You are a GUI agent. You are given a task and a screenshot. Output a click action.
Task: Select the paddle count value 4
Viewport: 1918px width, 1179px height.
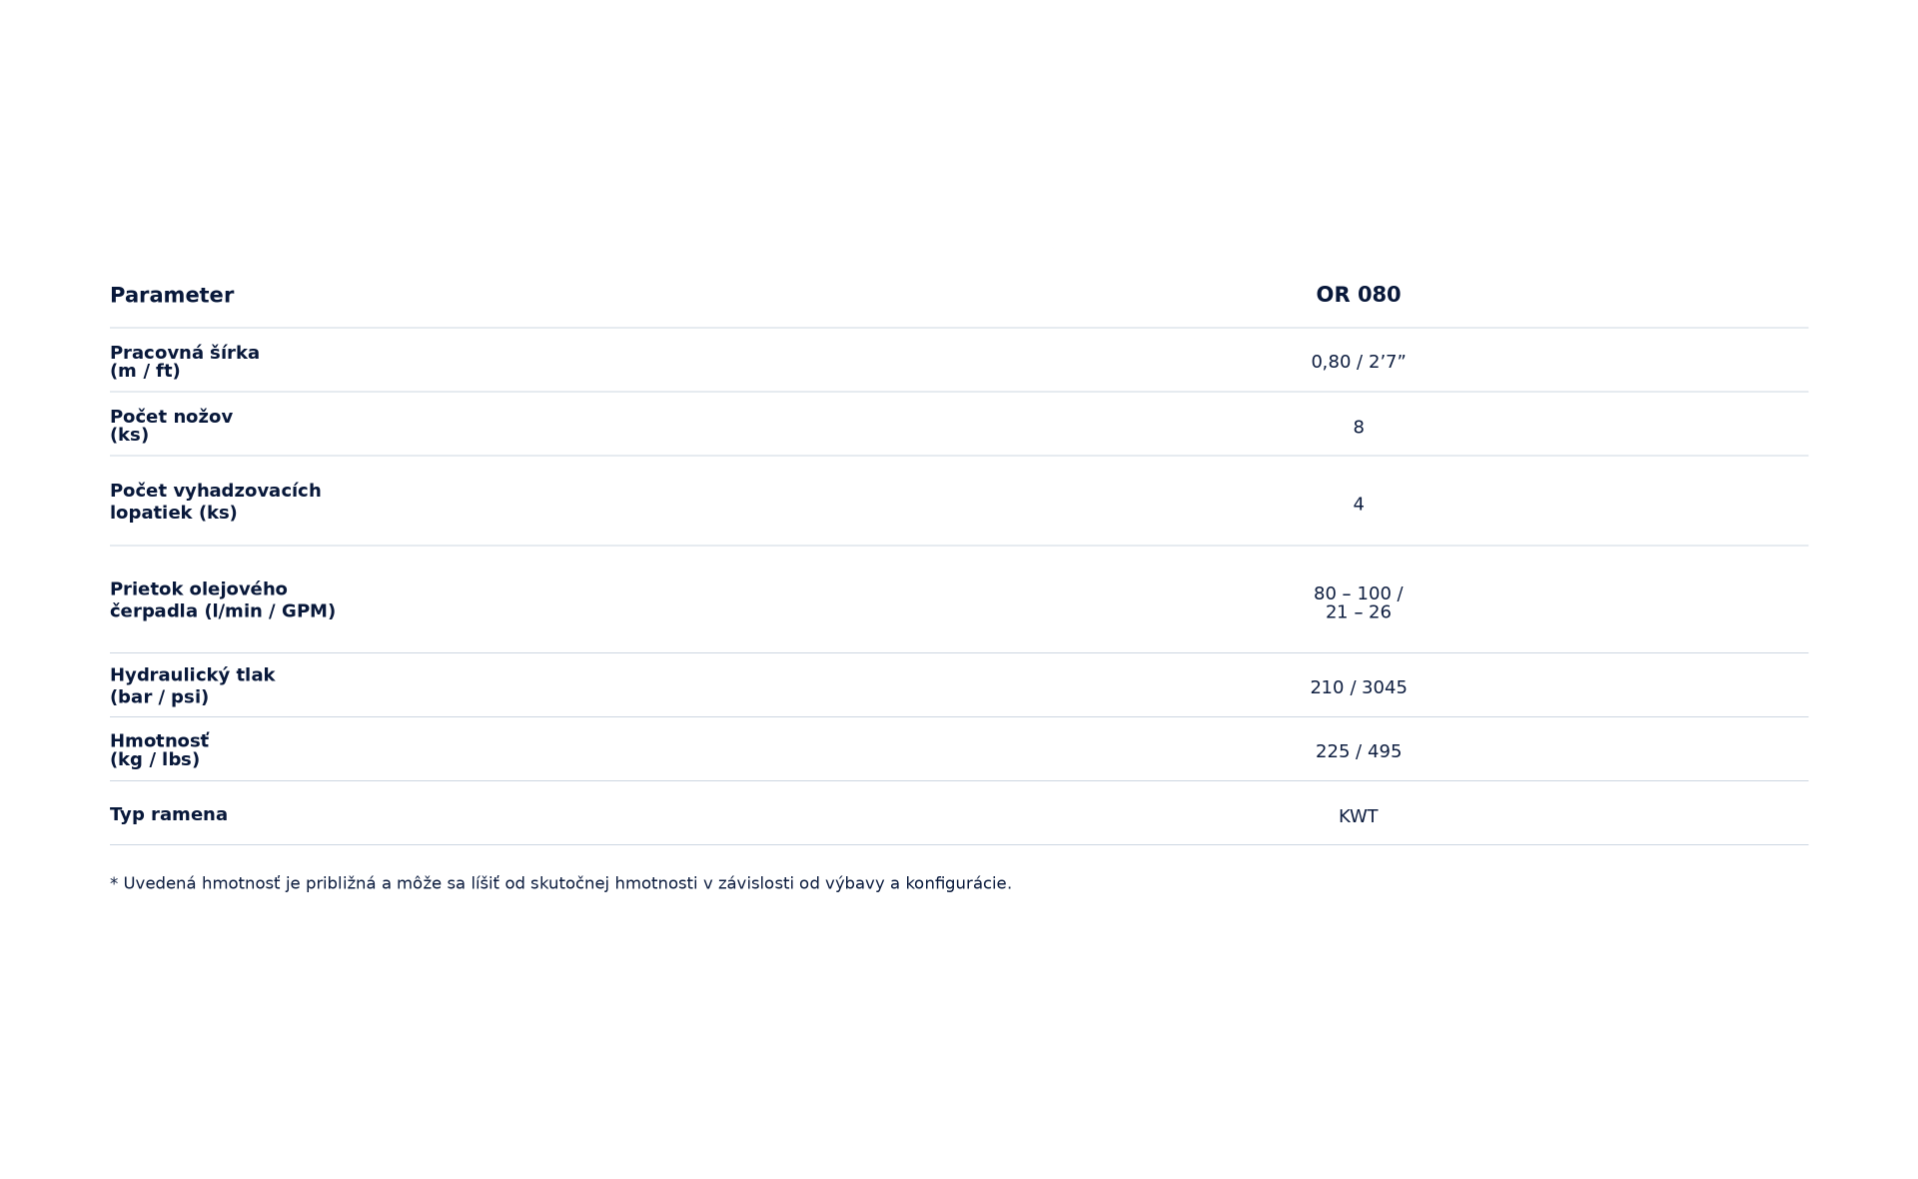click(x=1358, y=505)
